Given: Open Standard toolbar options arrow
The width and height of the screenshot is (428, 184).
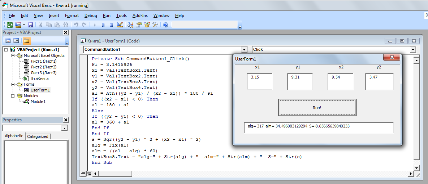Looking at the screenshot, I should [x=240, y=27].
